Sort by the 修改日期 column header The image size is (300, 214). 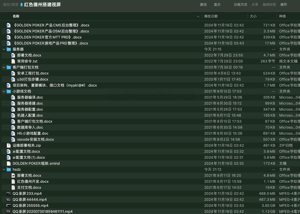pos(211,16)
